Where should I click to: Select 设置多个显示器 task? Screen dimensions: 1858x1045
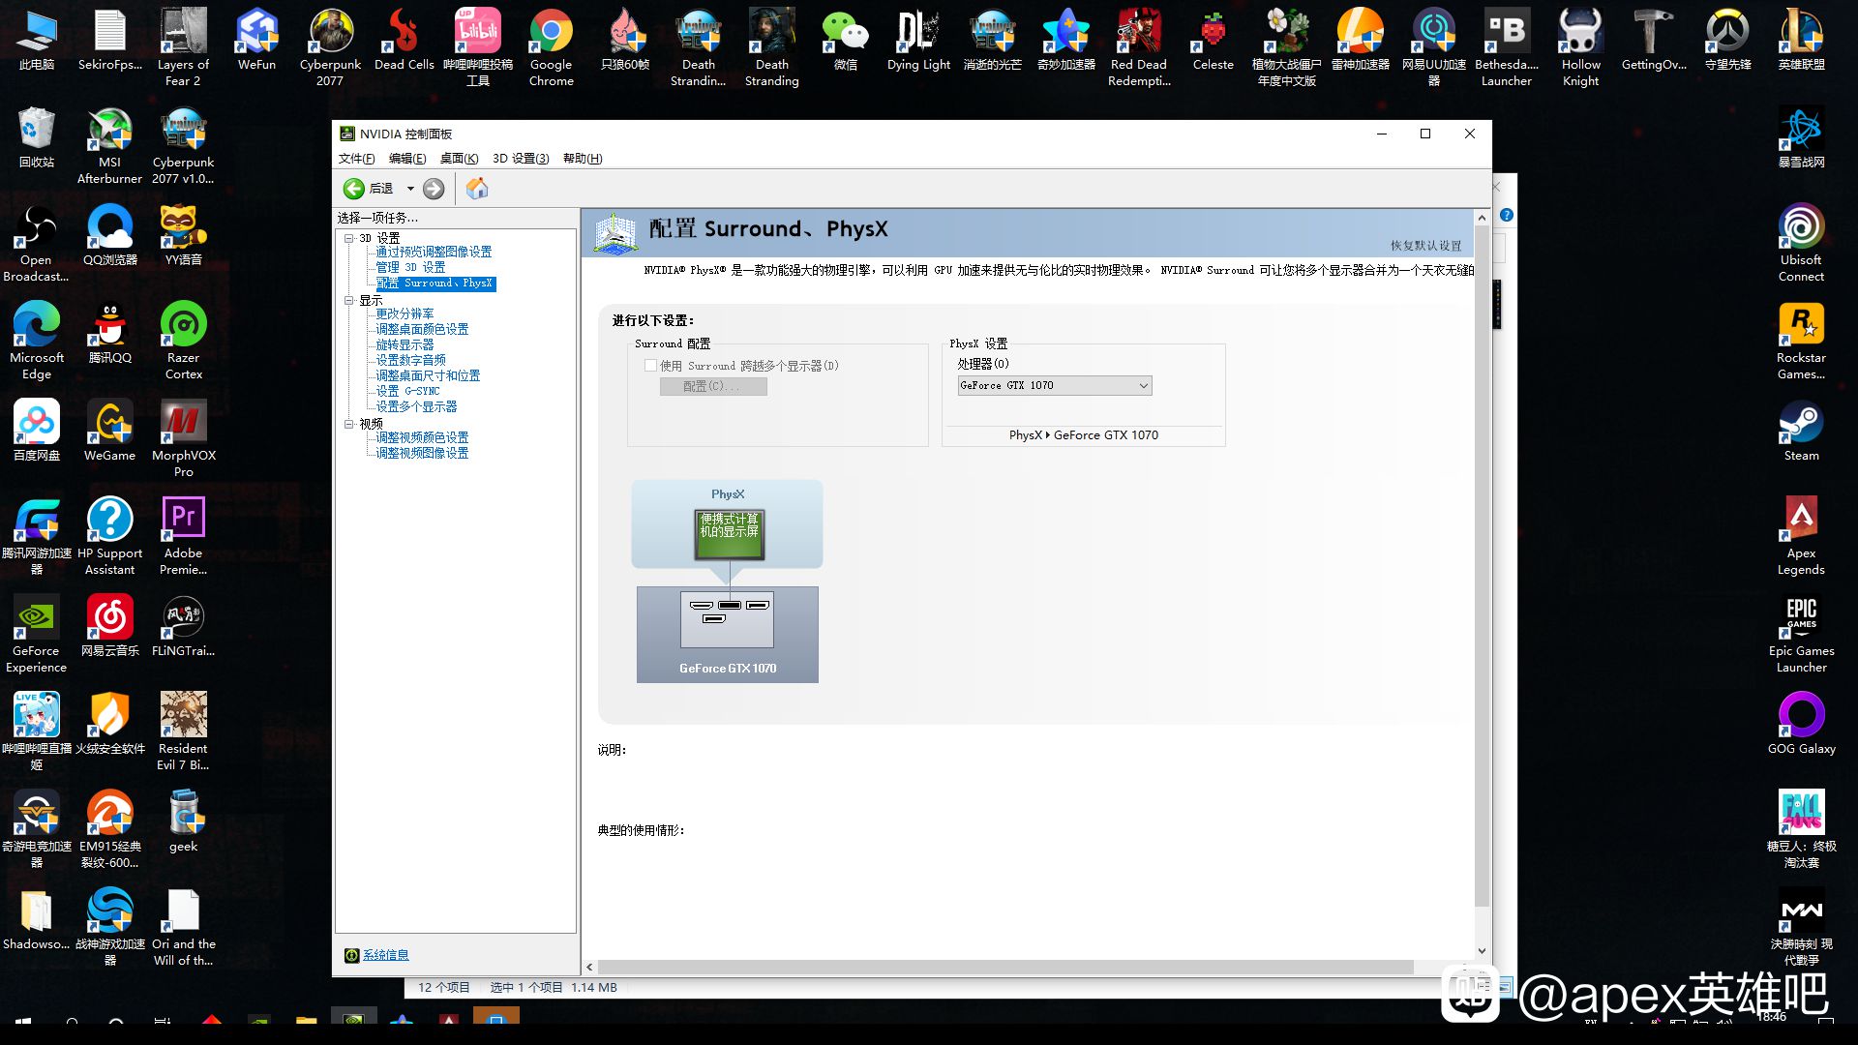pyautogui.click(x=416, y=406)
